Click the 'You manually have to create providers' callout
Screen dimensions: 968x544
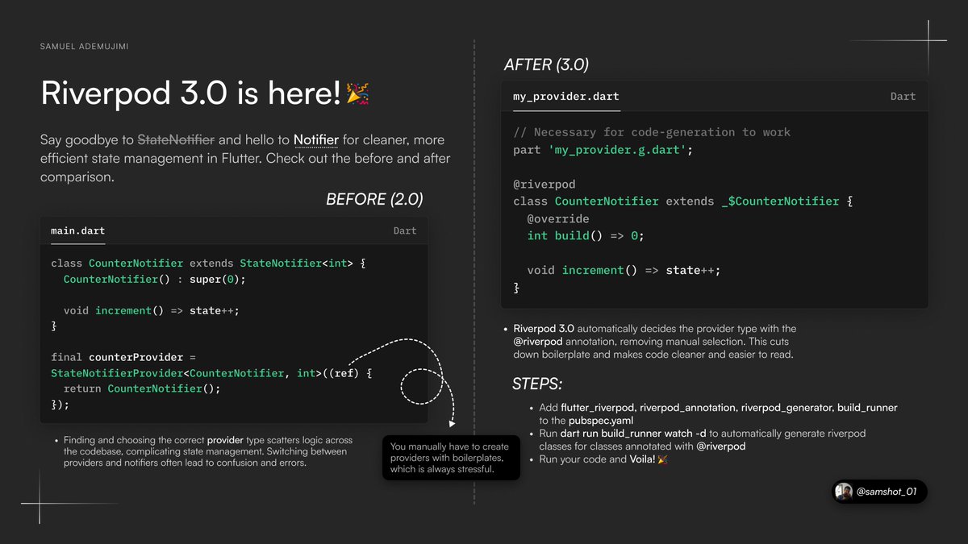[x=451, y=458]
